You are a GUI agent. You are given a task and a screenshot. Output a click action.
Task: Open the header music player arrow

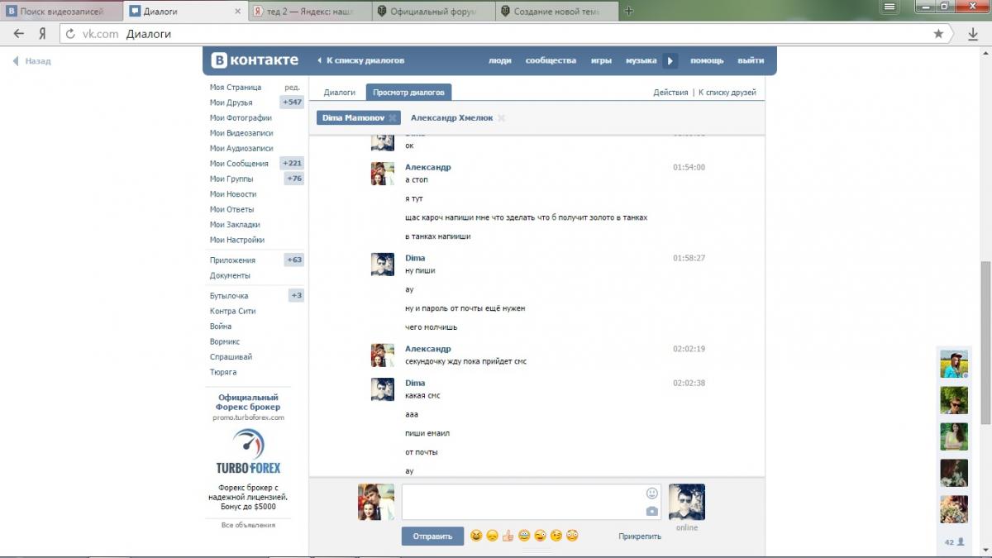pos(670,60)
